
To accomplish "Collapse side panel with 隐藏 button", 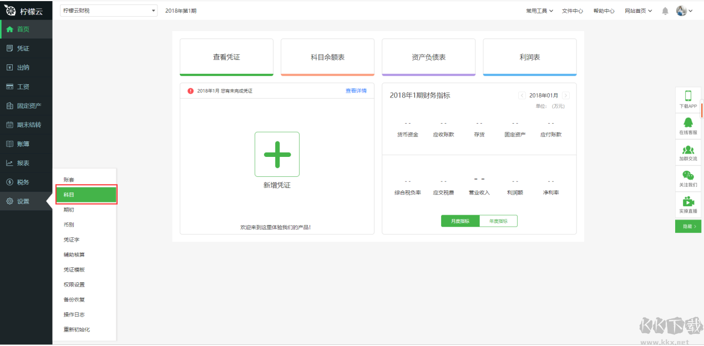I will [x=688, y=226].
